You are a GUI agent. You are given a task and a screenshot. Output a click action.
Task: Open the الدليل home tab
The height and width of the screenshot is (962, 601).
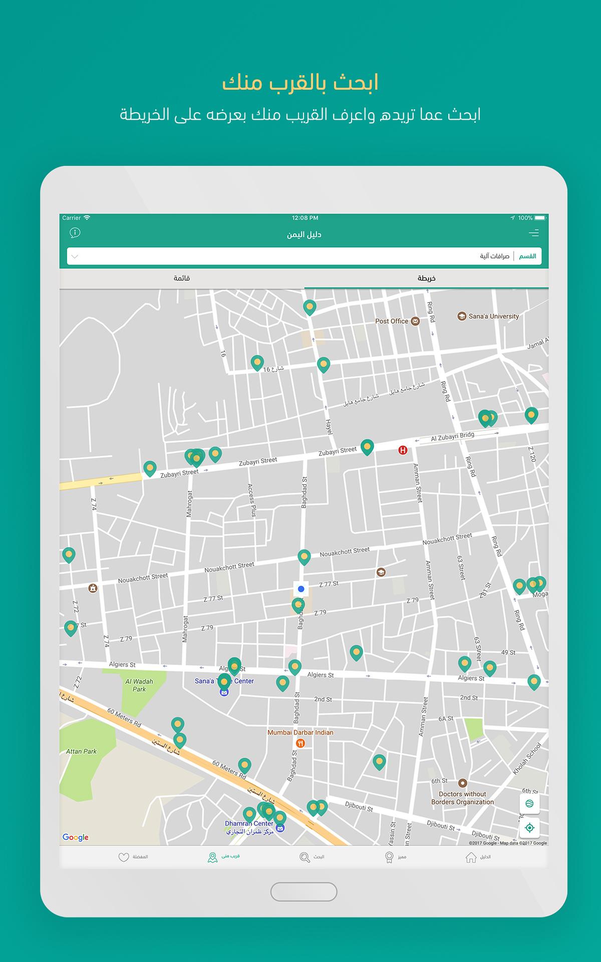click(x=478, y=857)
